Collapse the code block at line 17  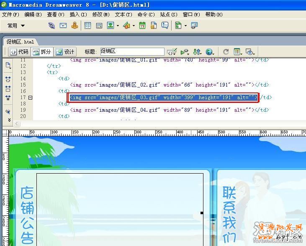pyautogui.click(x=30, y=97)
